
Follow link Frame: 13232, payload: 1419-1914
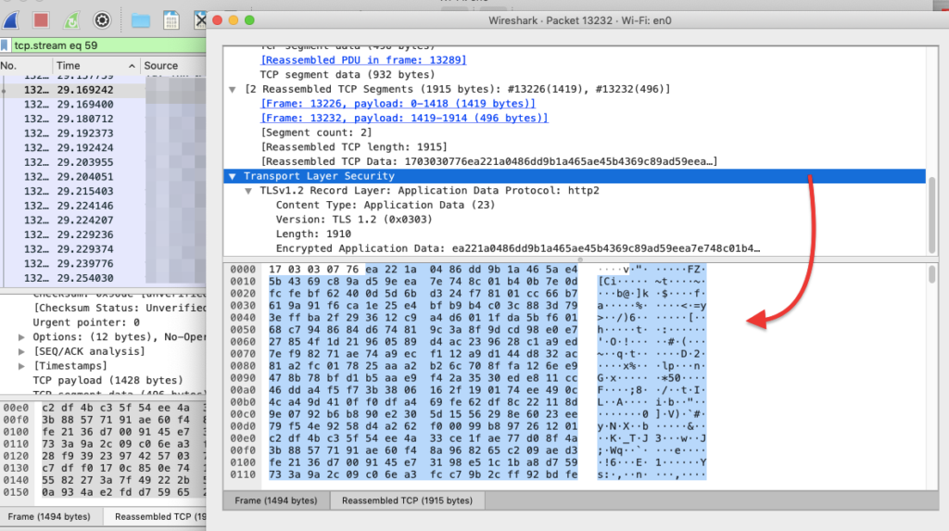[x=404, y=118]
